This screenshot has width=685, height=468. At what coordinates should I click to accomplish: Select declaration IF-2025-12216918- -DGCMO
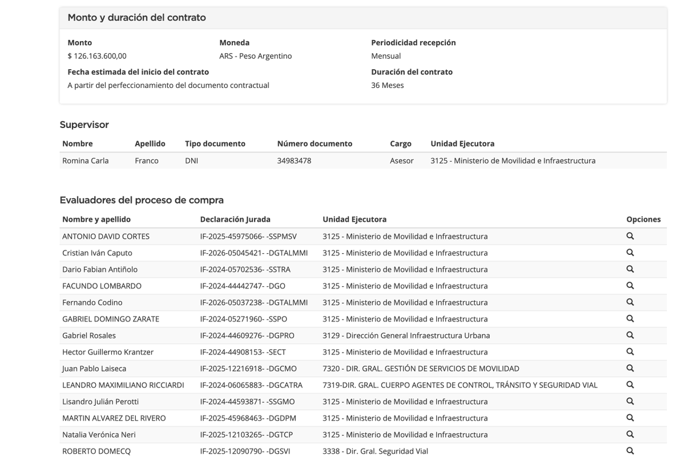coord(248,369)
